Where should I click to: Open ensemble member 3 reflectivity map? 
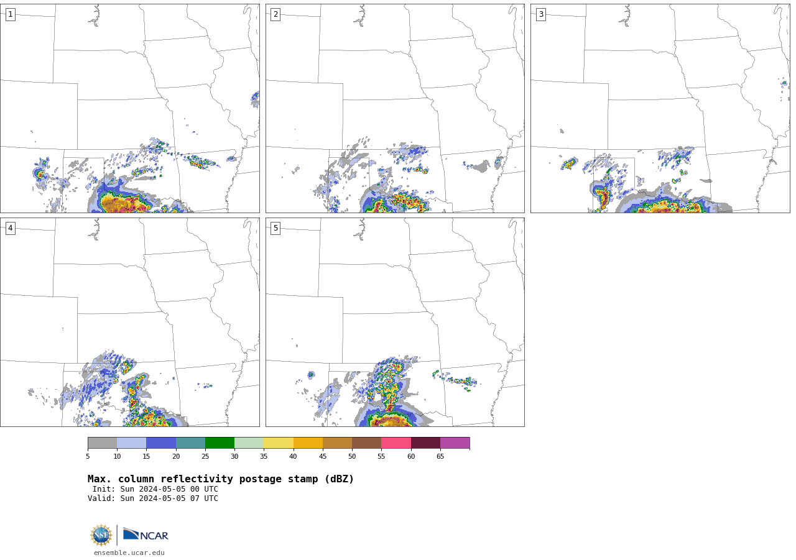(660, 108)
